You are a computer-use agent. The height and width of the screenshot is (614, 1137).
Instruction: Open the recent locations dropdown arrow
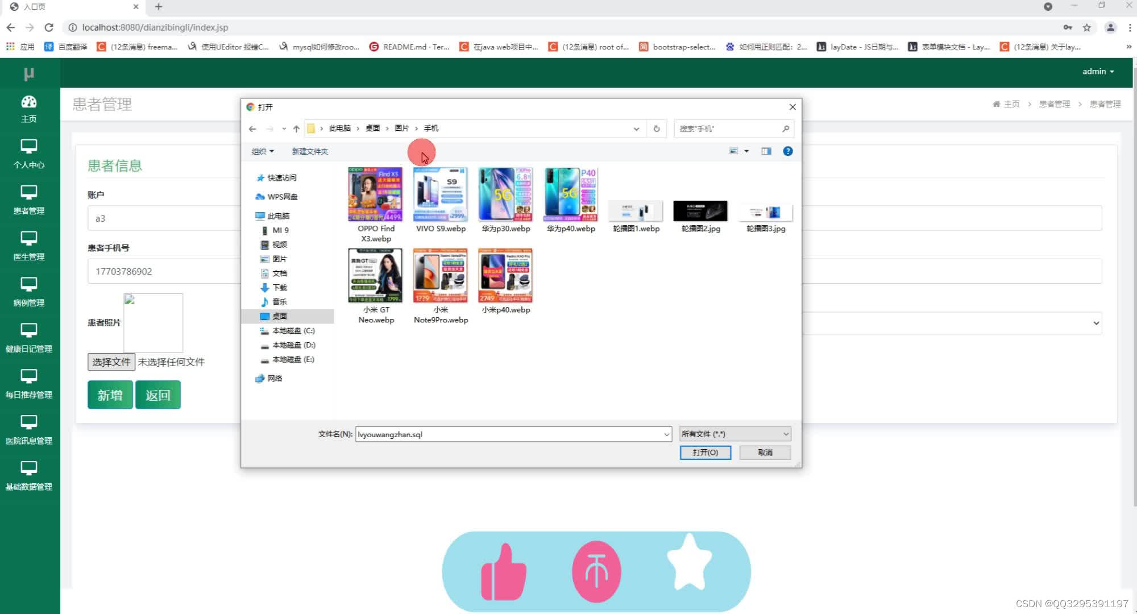click(x=284, y=129)
